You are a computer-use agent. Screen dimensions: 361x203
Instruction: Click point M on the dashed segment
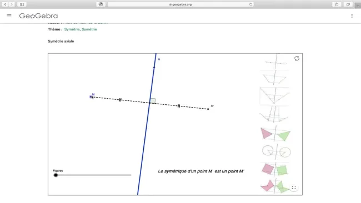point(91,97)
